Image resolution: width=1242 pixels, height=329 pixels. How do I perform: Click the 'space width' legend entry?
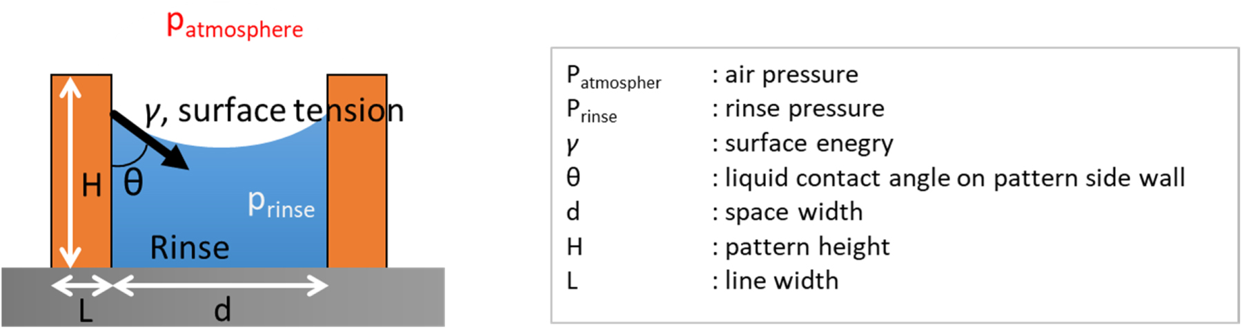[x=793, y=212]
